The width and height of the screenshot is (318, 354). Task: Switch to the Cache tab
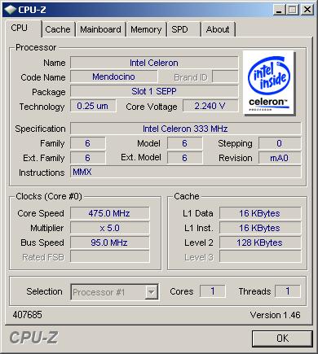coord(58,29)
